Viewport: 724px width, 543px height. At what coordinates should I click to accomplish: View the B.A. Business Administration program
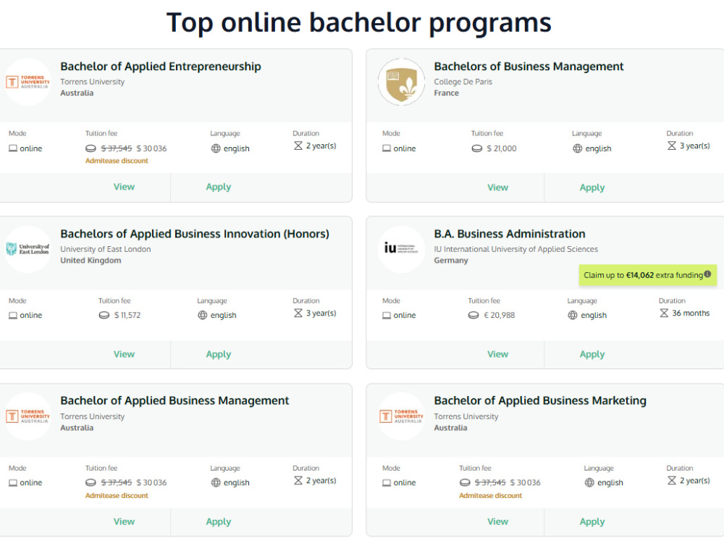pos(498,354)
